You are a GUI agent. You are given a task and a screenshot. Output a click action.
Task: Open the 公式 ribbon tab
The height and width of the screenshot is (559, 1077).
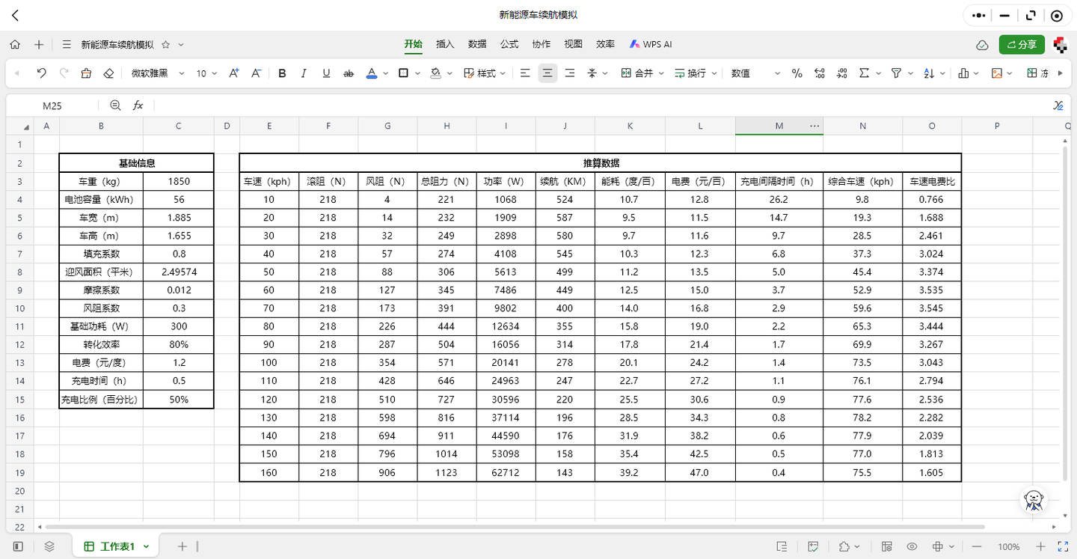click(509, 44)
